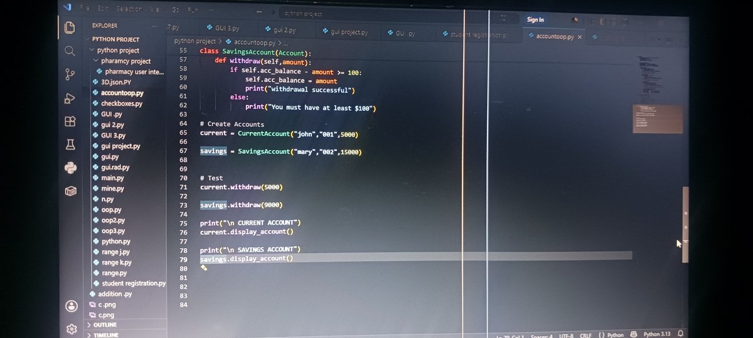Click the Sign In button

pyautogui.click(x=535, y=19)
